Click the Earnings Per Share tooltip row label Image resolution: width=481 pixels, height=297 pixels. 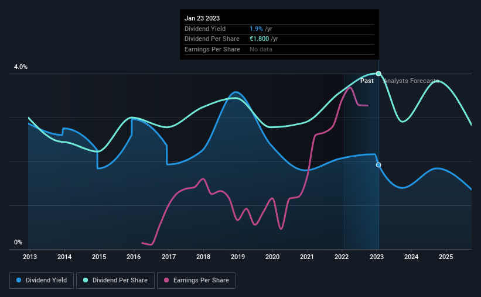pos(212,49)
